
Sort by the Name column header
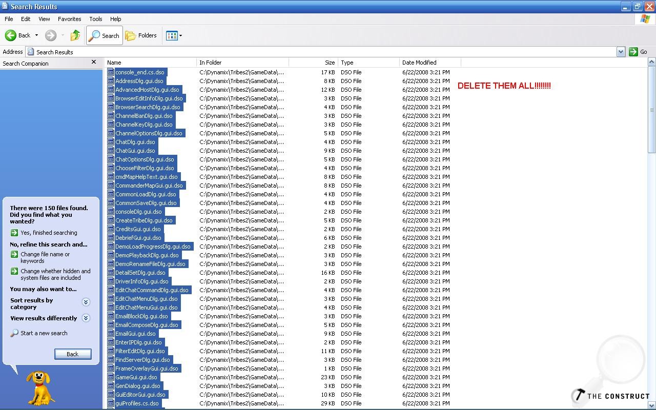151,63
